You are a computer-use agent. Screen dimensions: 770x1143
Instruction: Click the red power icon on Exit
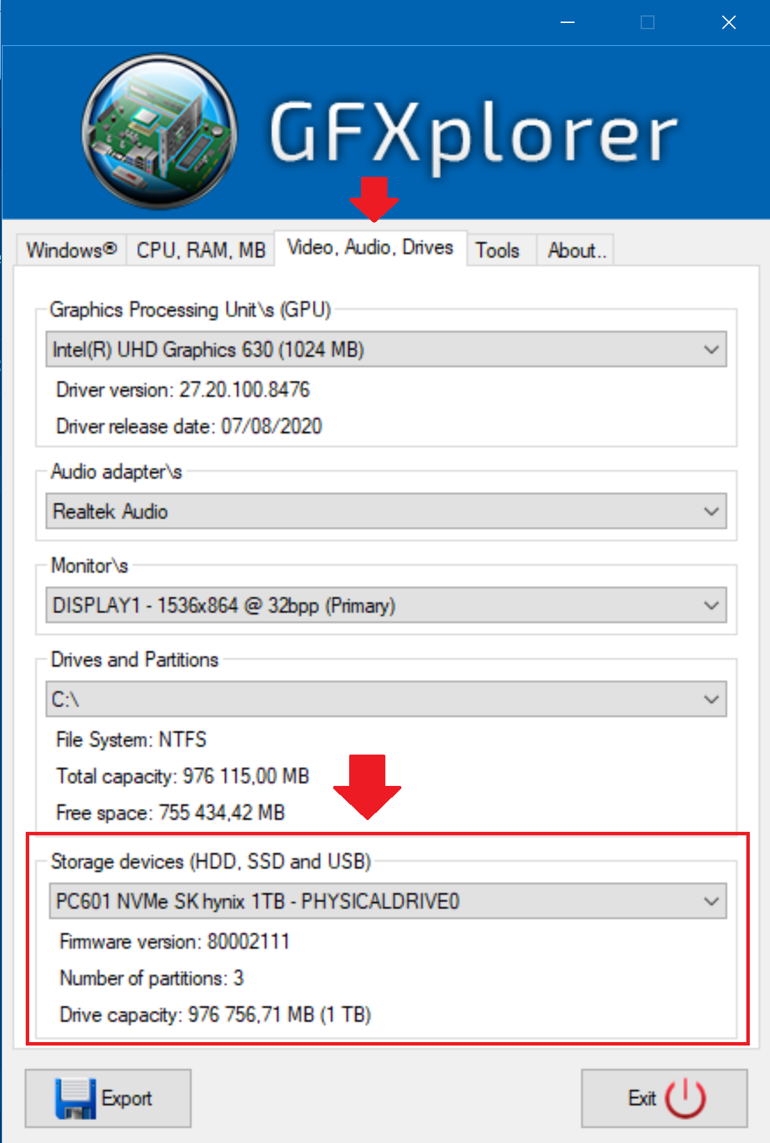[x=686, y=1098]
